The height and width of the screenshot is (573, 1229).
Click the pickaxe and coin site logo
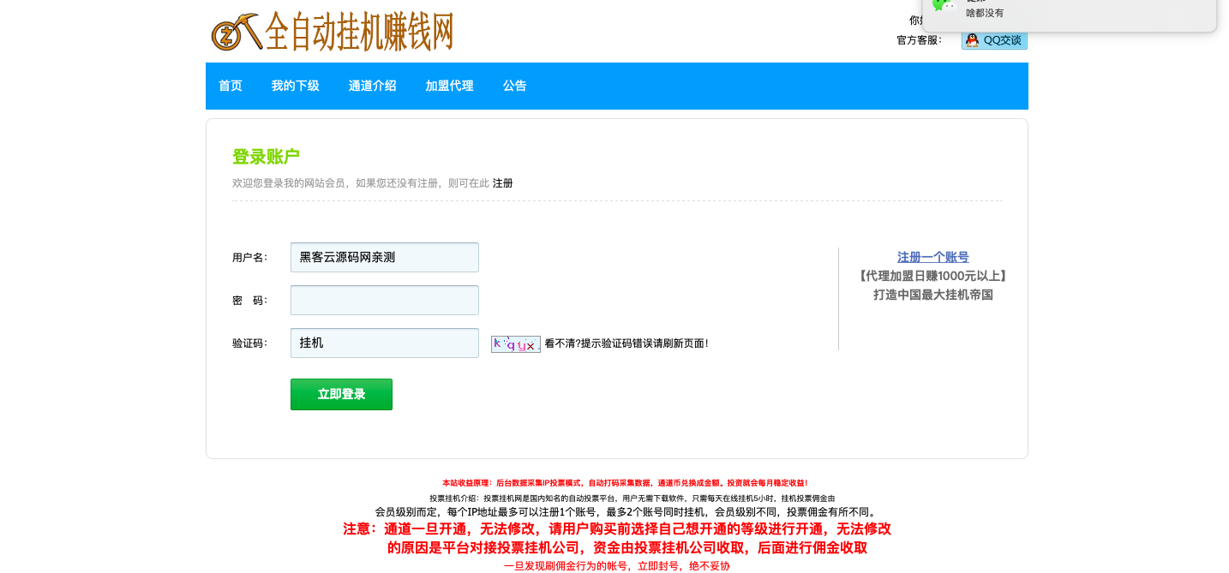pos(236,33)
